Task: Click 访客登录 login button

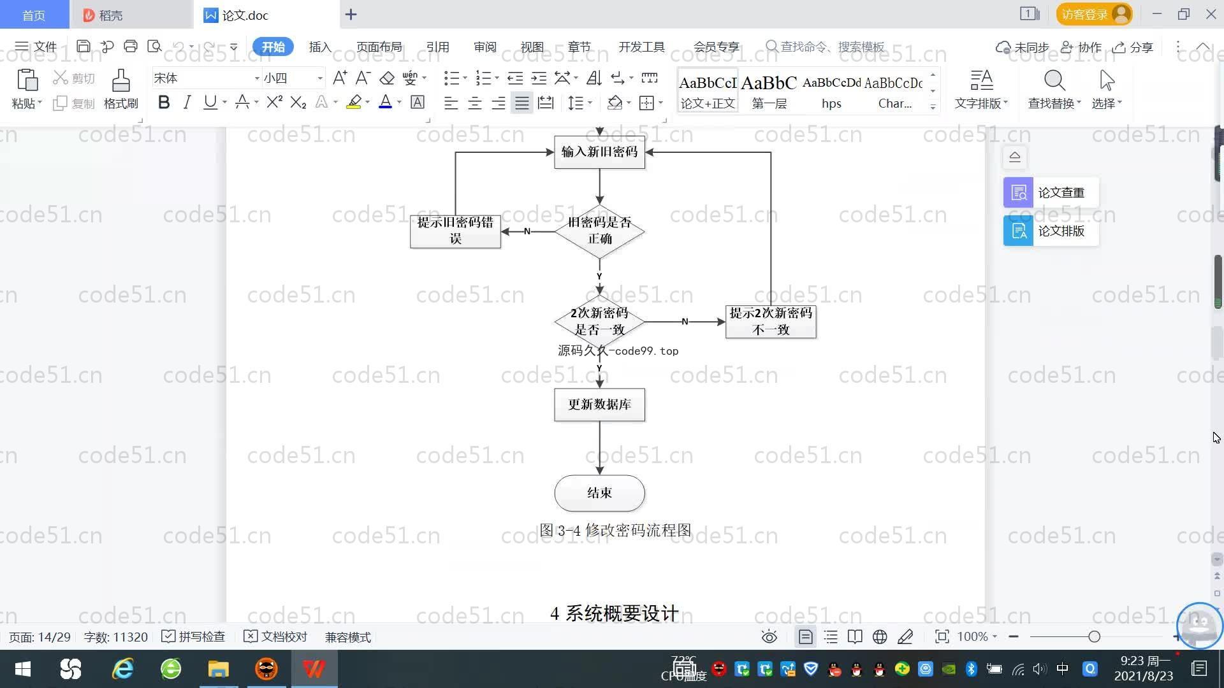Action: (1094, 14)
